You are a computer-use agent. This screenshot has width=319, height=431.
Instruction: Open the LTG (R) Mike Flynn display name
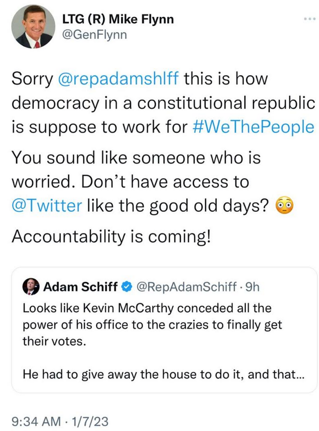pyautogui.click(x=117, y=19)
